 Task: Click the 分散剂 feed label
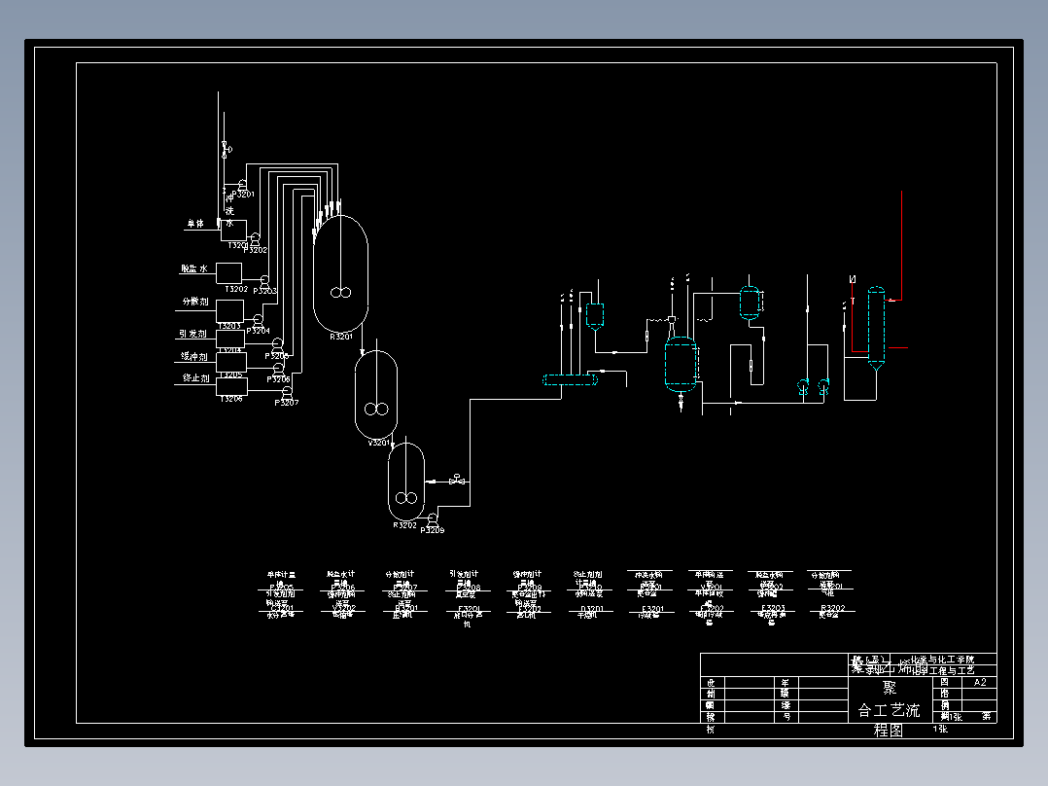coord(195,301)
